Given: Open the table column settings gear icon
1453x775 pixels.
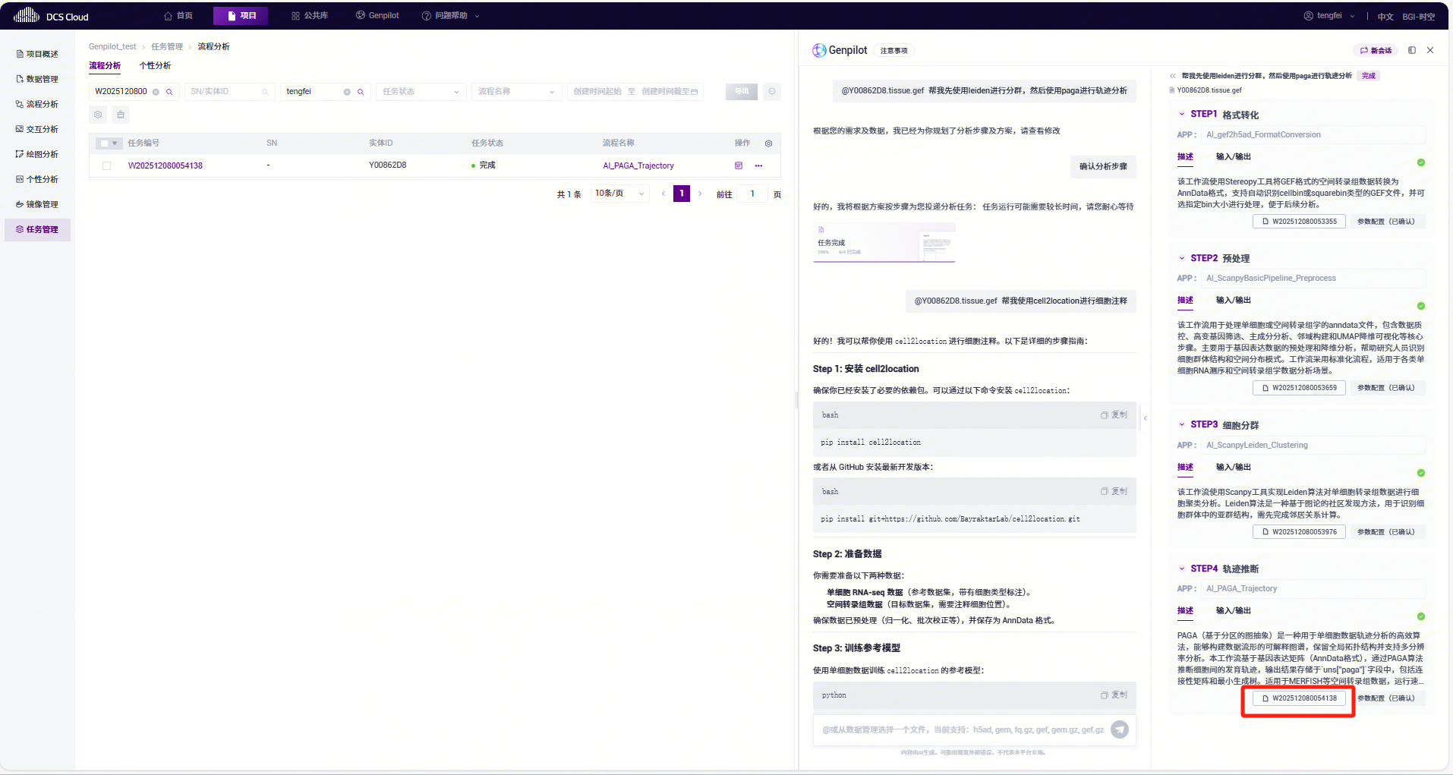Looking at the screenshot, I should click(768, 143).
